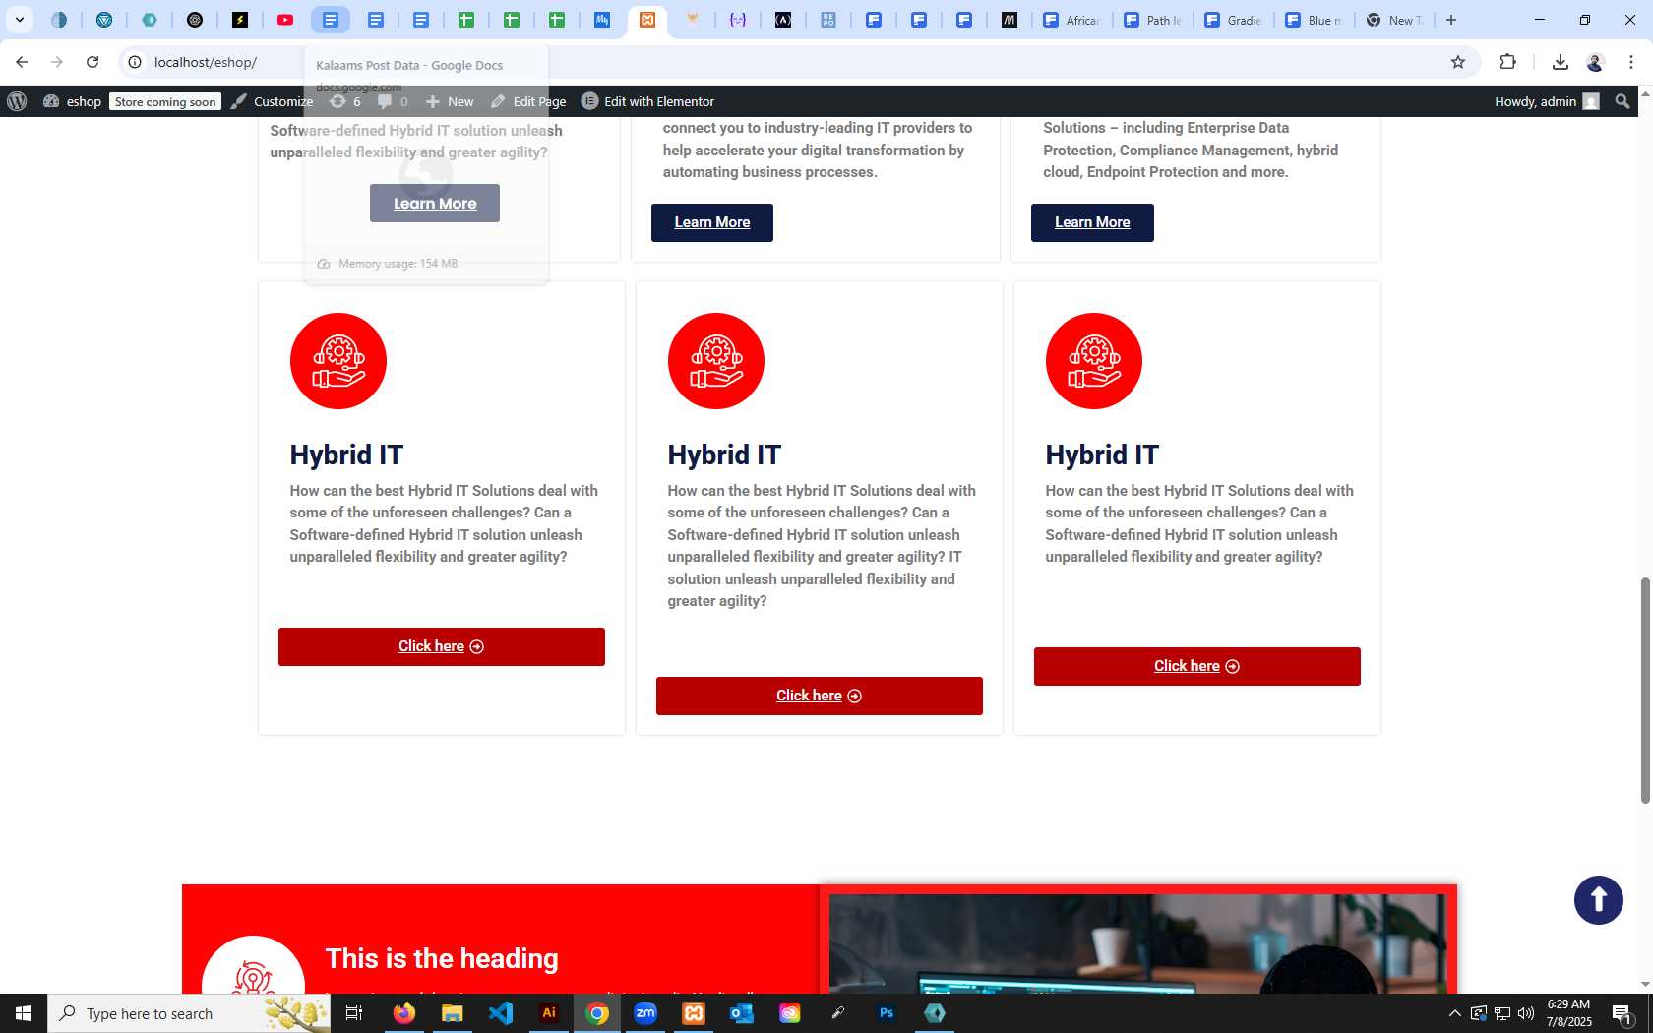The width and height of the screenshot is (1653, 1033).
Task: Click the 'This is the heading' text
Action: (442, 958)
